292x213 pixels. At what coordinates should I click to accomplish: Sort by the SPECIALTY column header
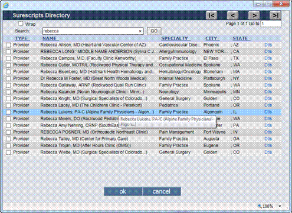[x=176, y=38]
